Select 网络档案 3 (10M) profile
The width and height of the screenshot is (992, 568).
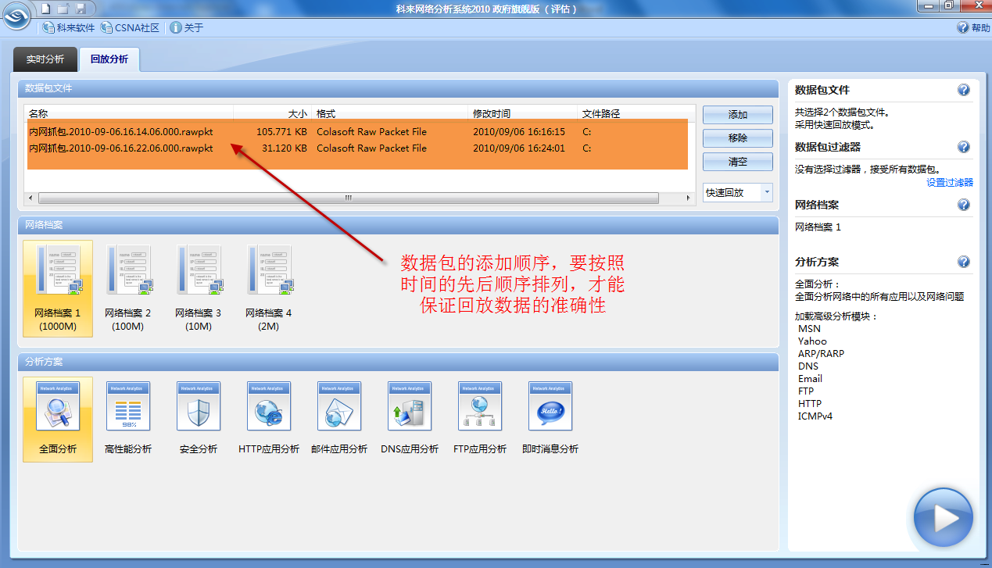(x=199, y=288)
